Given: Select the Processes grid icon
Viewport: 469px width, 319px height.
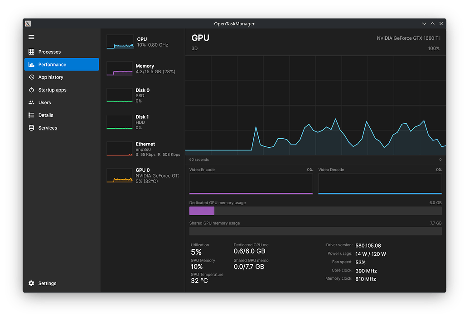Looking at the screenshot, I should point(31,52).
